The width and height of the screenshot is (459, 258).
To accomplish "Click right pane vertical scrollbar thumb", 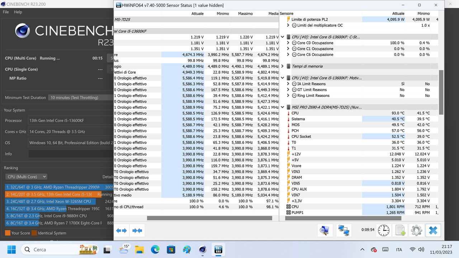I will (x=441, y=92).
